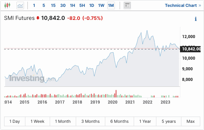The image size is (204, 130).
Task: Click the 1 Year range button
Action: point(145,121)
